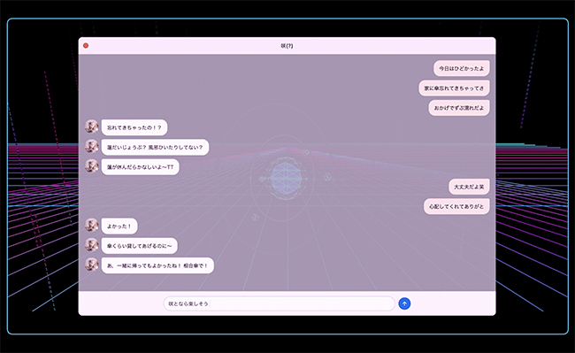Click avatar beside 蓮が休んだらかなしいよ〜TT message
This screenshot has height=353, width=575.
pyautogui.click(x=92, y=166)
